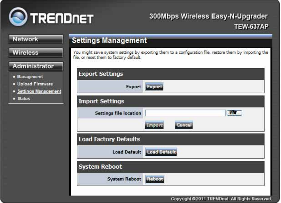
Task: Open the Network menu
Action: pyautogui.click(x=36, y=39)
